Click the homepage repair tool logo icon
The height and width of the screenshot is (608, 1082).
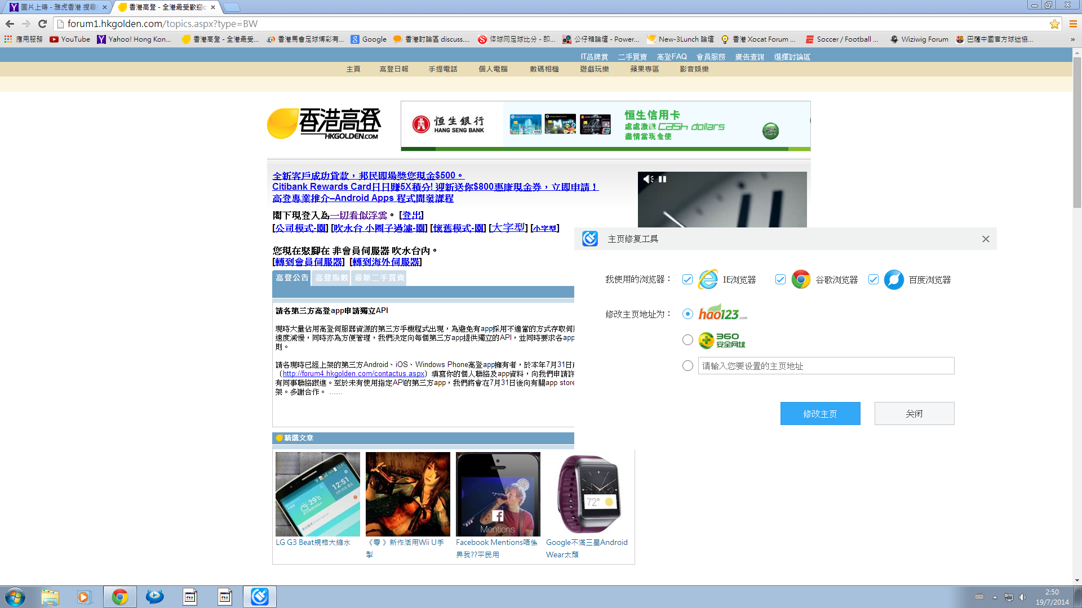click(x=590, y=239)
